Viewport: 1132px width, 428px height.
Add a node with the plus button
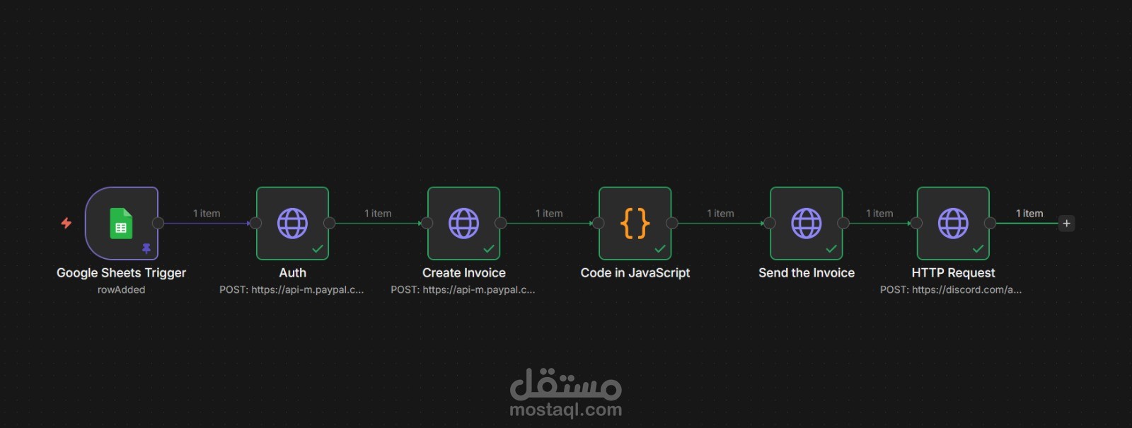[1067, 224]
